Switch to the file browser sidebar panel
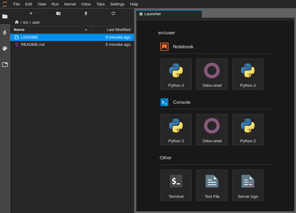296x213 pixels. [5, 16]
